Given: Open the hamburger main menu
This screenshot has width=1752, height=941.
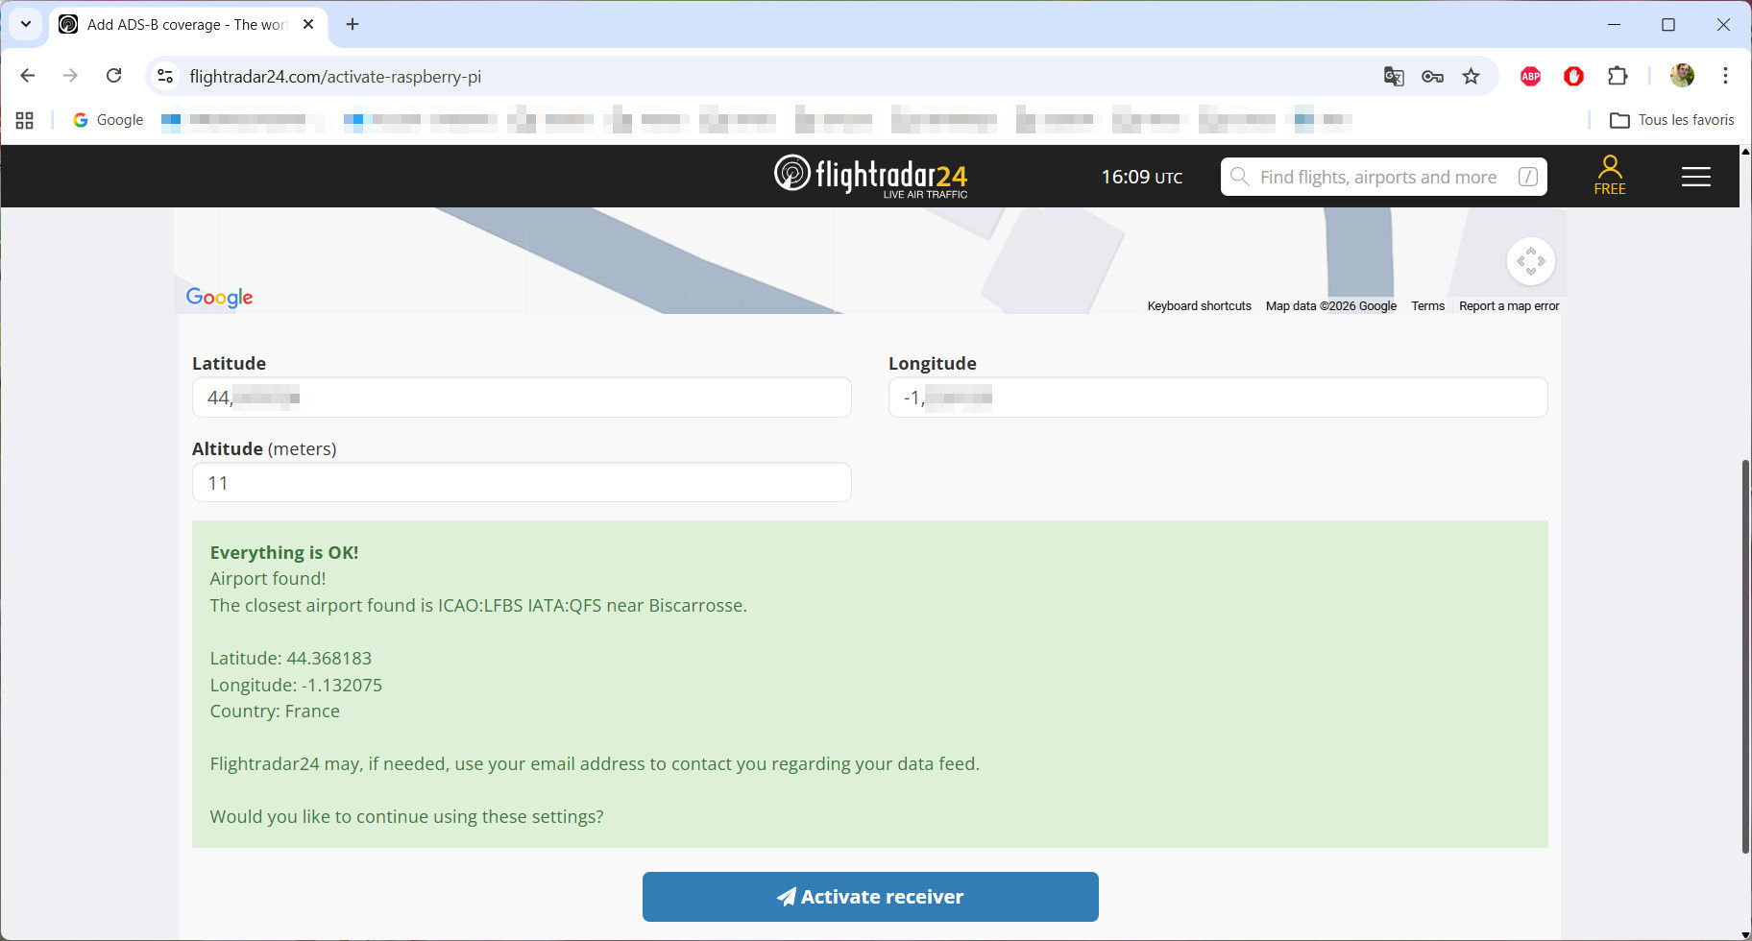Looking at the screenshot, I should 1695,177.
